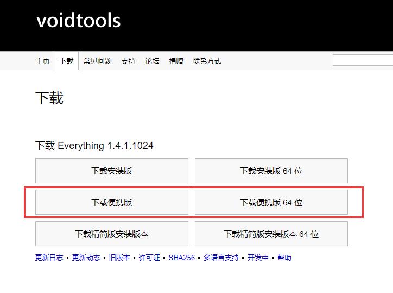Image resolution: width=393 pixels, height=293 pixels.
Task: Click the 下载 Everything 1.4.1.1024 heading
Action: (x=94, y=146)
